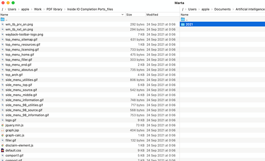Viewport: 265px width, 161px height.
Task: Click the 631 bytes size of top_menu_sitemap.gif
Action: point(137,40)
